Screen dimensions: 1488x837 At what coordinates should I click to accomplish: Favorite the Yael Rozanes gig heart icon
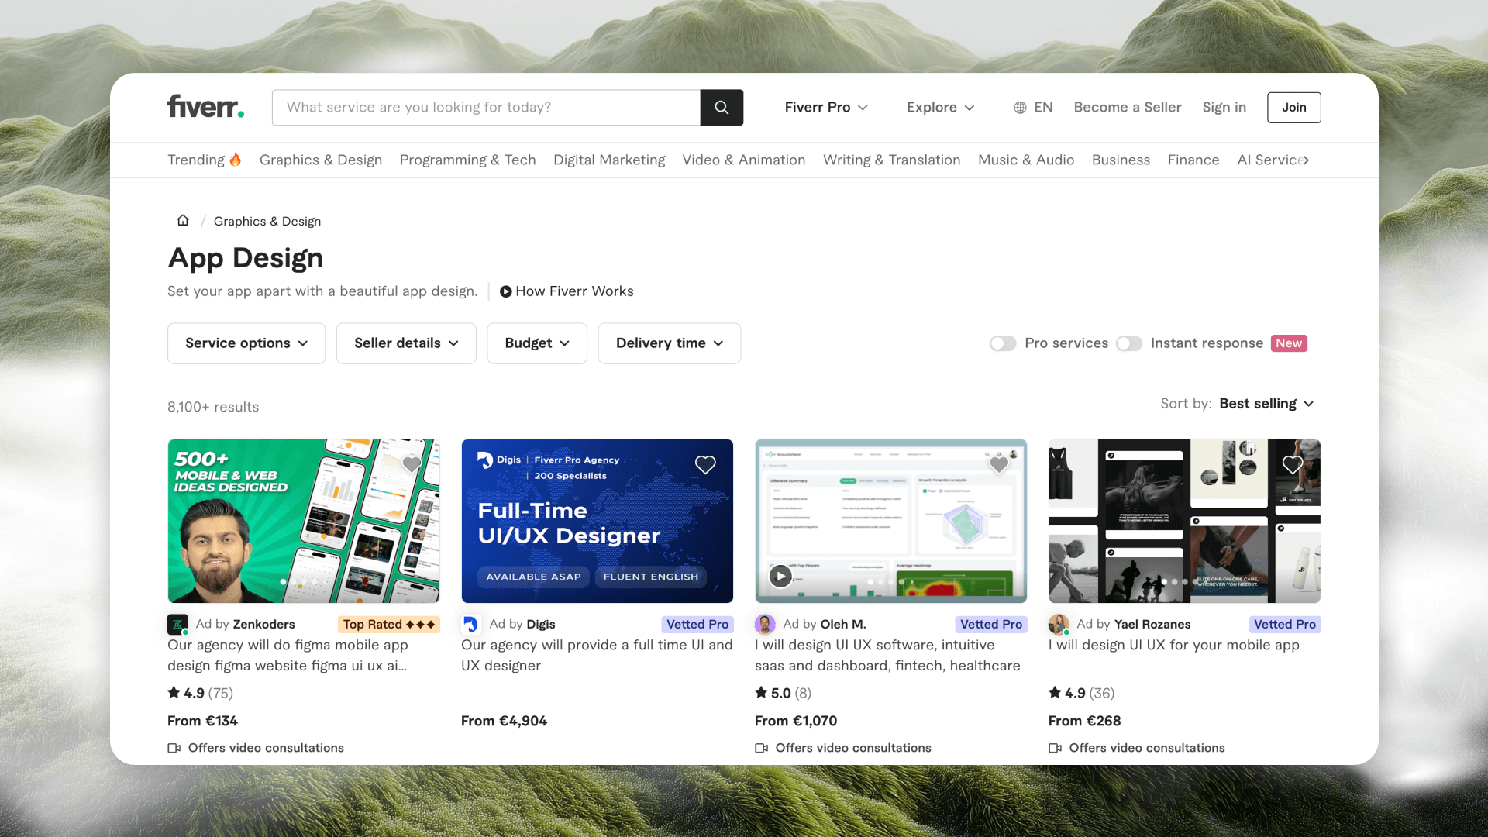pyautogui.click(x=1293, y=464)
